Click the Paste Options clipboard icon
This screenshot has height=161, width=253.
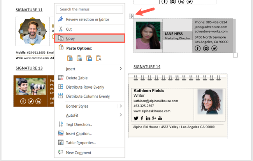(x=61, y=47)
